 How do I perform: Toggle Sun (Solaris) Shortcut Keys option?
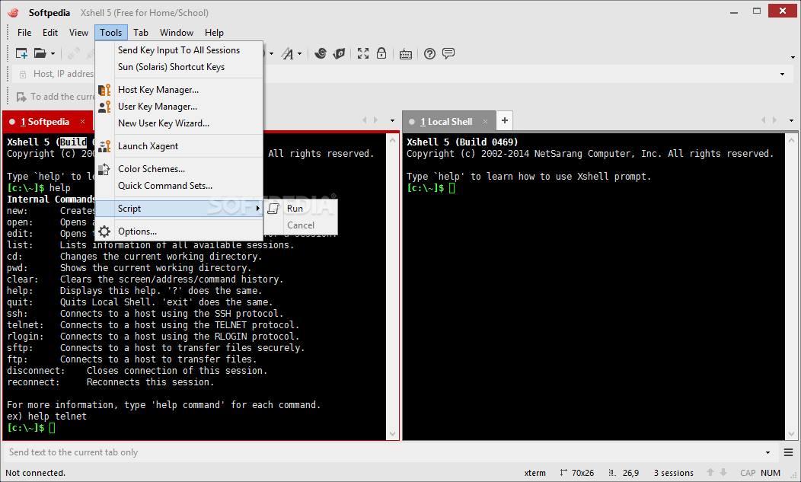click(x=179, y=67)
